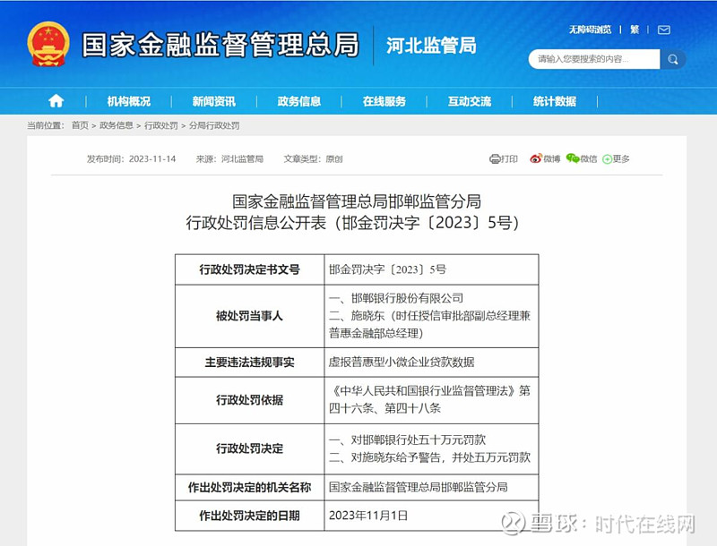Click the 分局行政处罚 breadcrumb link
The image size is (717, 546).
click(x=214, y=125)
